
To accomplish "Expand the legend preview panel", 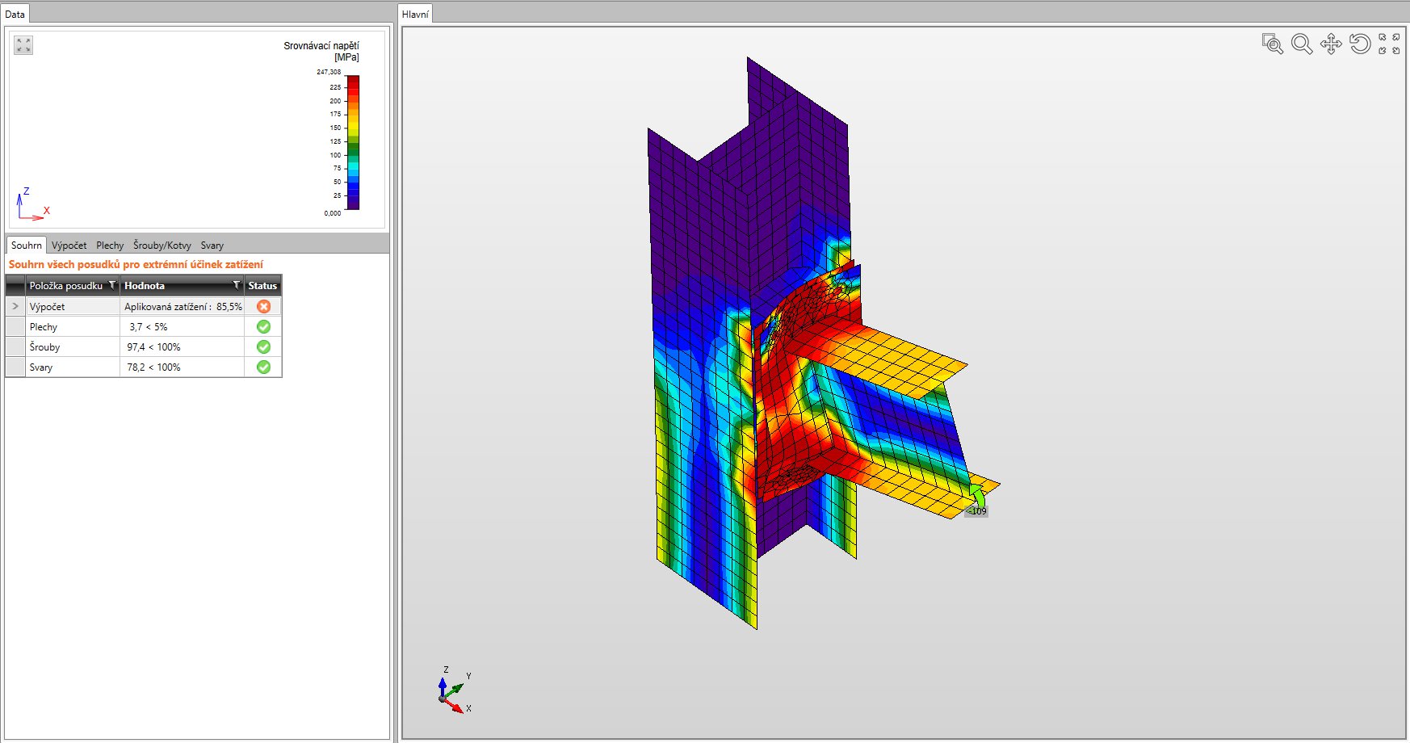I will click(23, 45).
